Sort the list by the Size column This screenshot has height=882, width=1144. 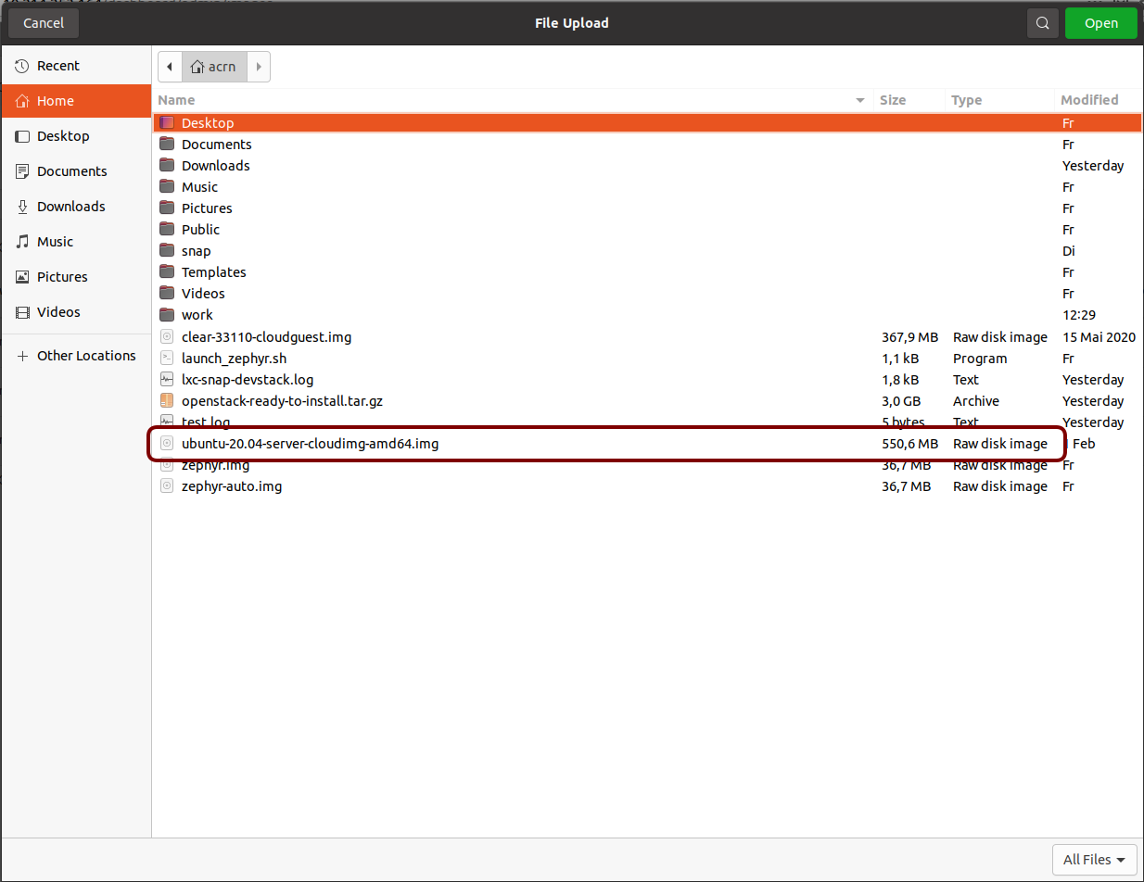(x=909, y=100)
